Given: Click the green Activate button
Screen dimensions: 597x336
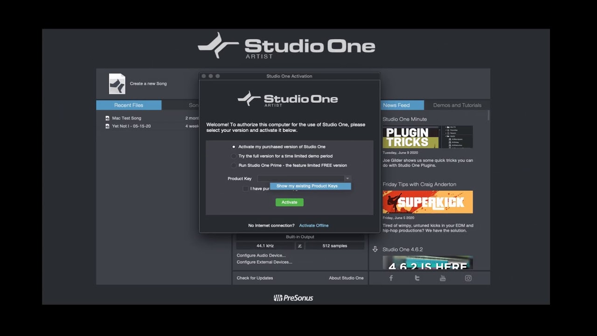Looking at the screenshot, I should [x=289, y=202].
